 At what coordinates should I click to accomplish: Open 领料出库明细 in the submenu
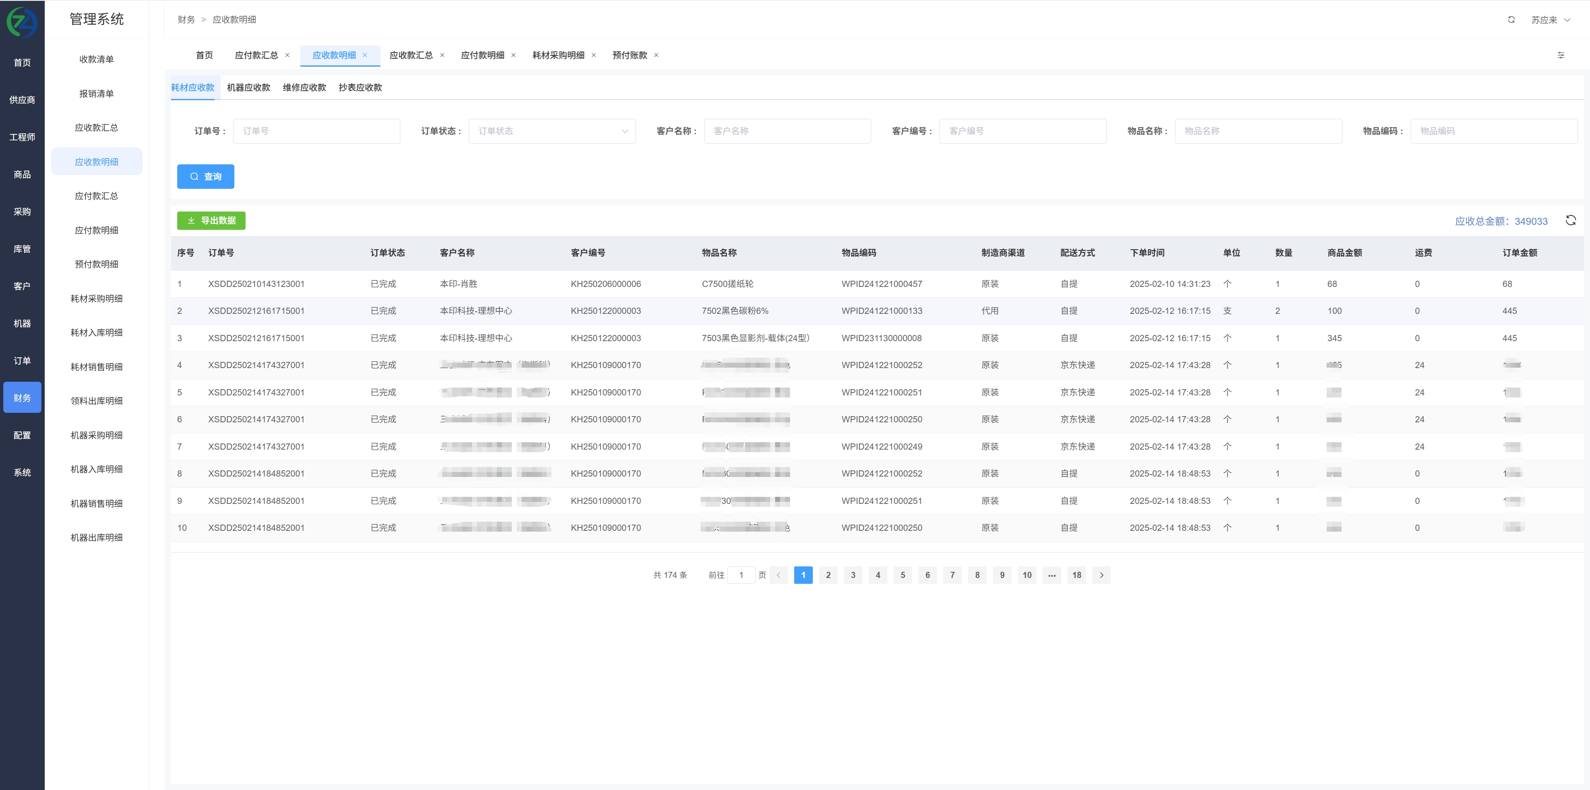tap(96, 400)
